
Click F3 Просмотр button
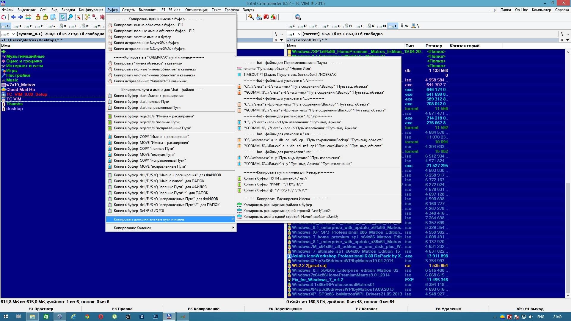click(41, 309)
